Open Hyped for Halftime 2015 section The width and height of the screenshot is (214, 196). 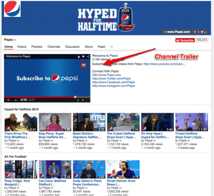(x=21, y=109)
